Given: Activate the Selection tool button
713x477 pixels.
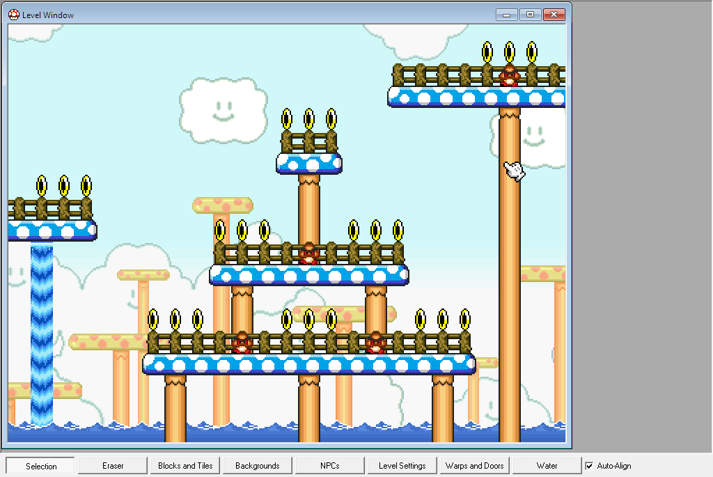Looking at the screenshot, I should click(x=40, y=466).
